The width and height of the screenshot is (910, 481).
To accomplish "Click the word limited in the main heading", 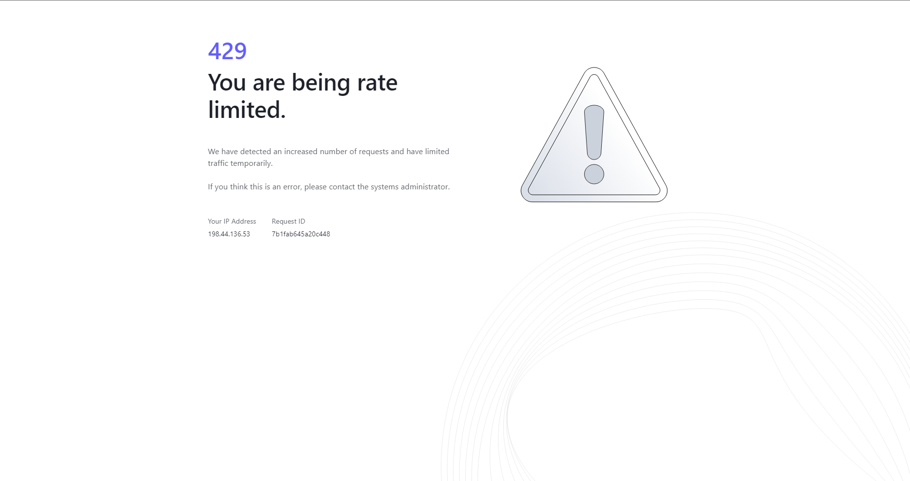I will click(245, 110).
